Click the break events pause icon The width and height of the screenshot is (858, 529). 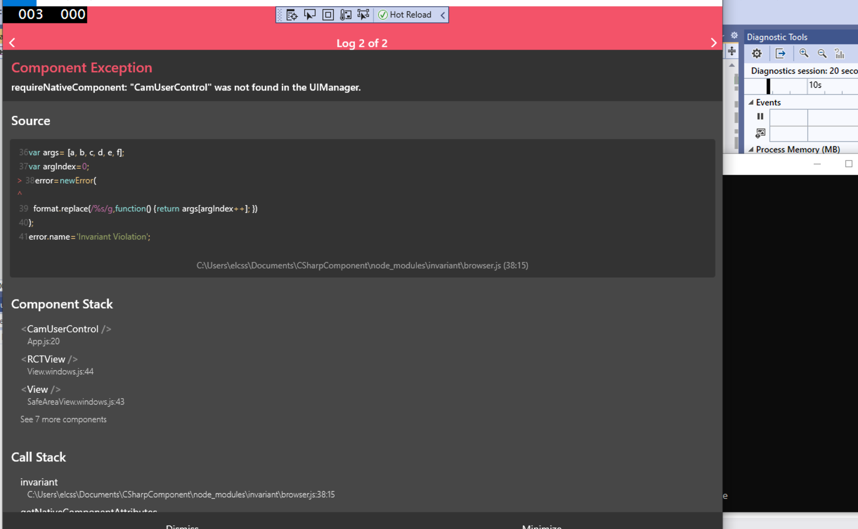coord(760,116)
